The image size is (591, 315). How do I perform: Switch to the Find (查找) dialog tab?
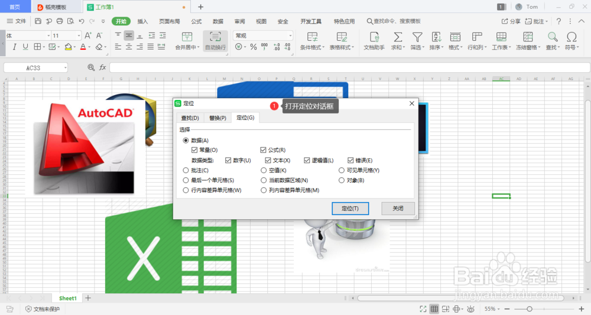point(190,118)
